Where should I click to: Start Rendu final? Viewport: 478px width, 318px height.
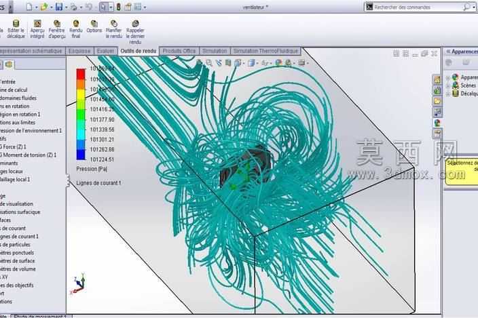tap(76, 29)
